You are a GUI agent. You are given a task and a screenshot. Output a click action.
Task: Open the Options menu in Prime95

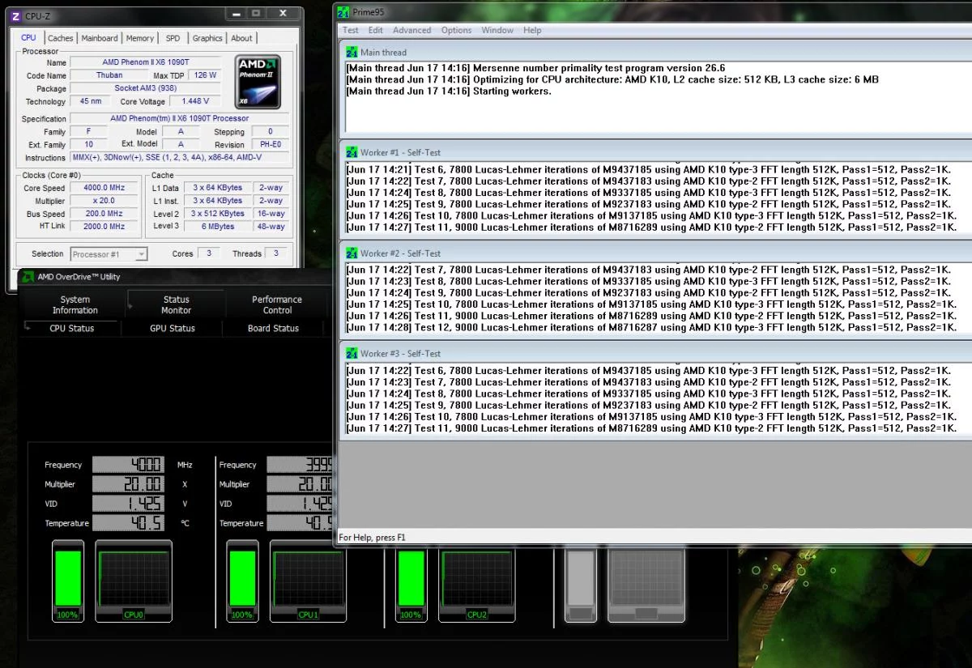pyautogui.click(x=457, y=30)
